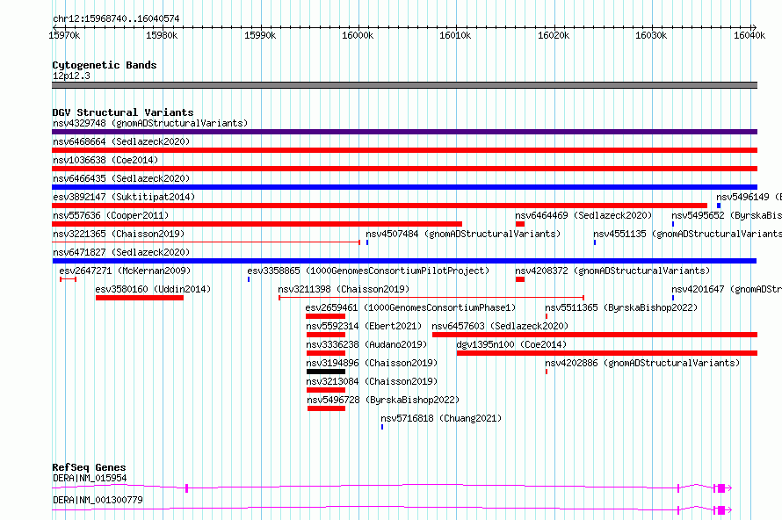Open nsv6466435 (Sedlazeck2020) variant label

121,178
